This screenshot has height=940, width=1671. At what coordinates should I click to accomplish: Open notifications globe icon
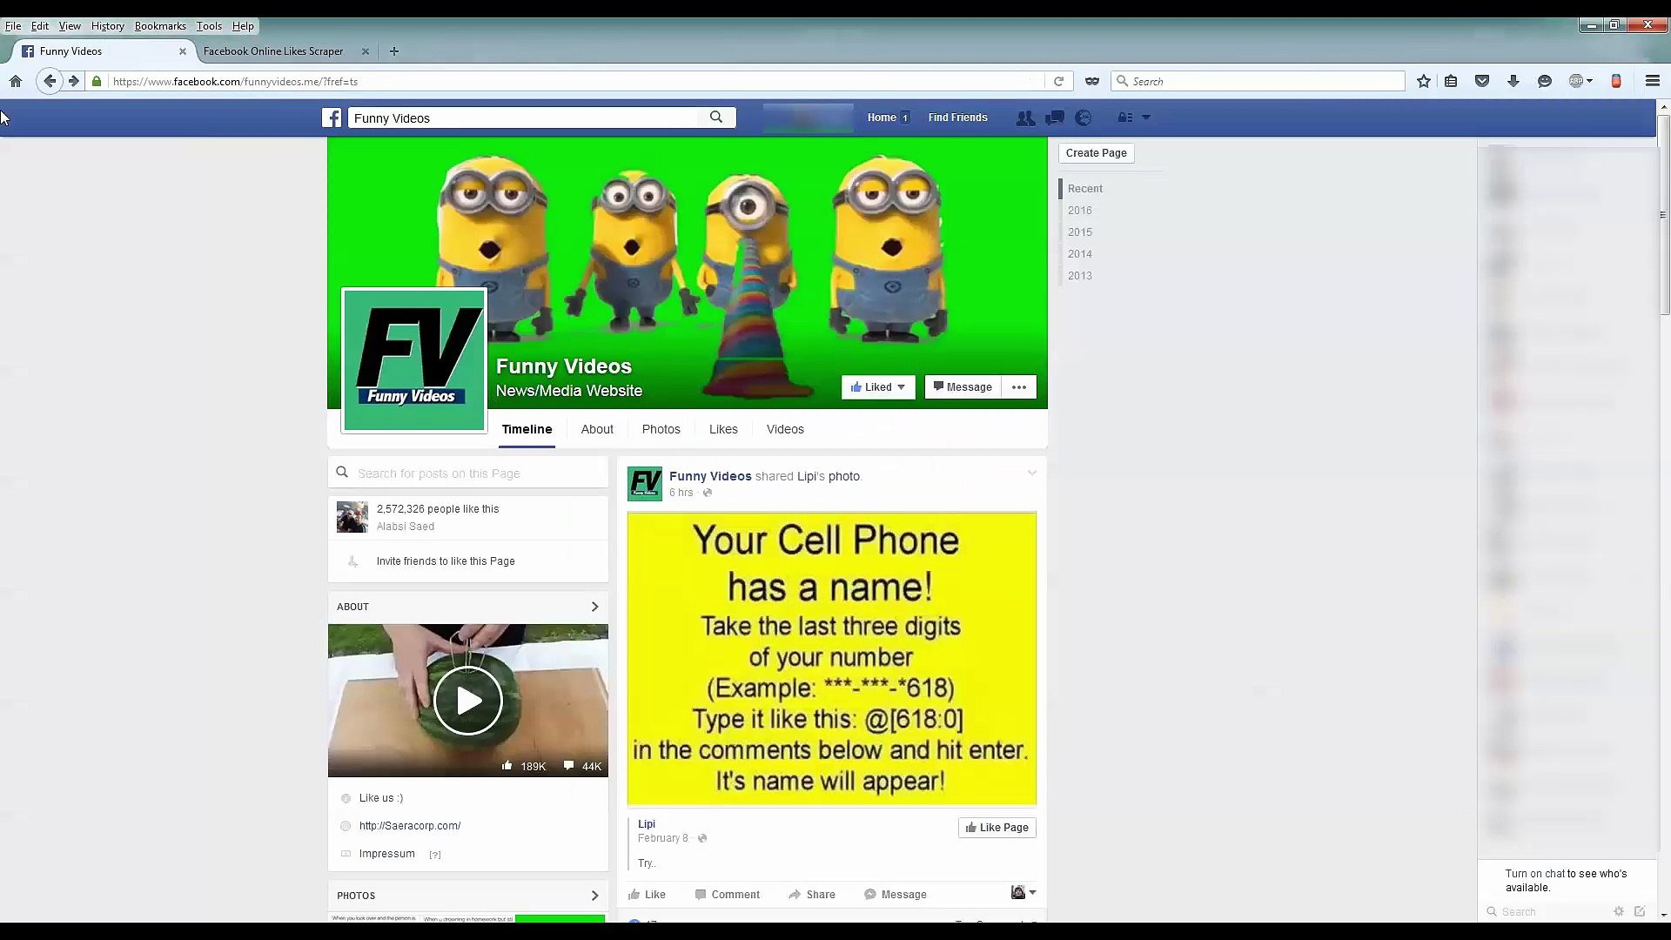[1084, 117]
